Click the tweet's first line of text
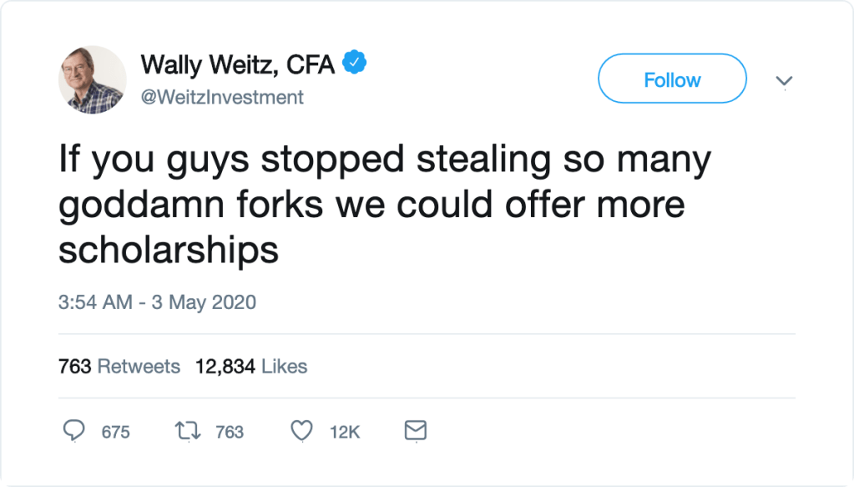 click(384, 160)
